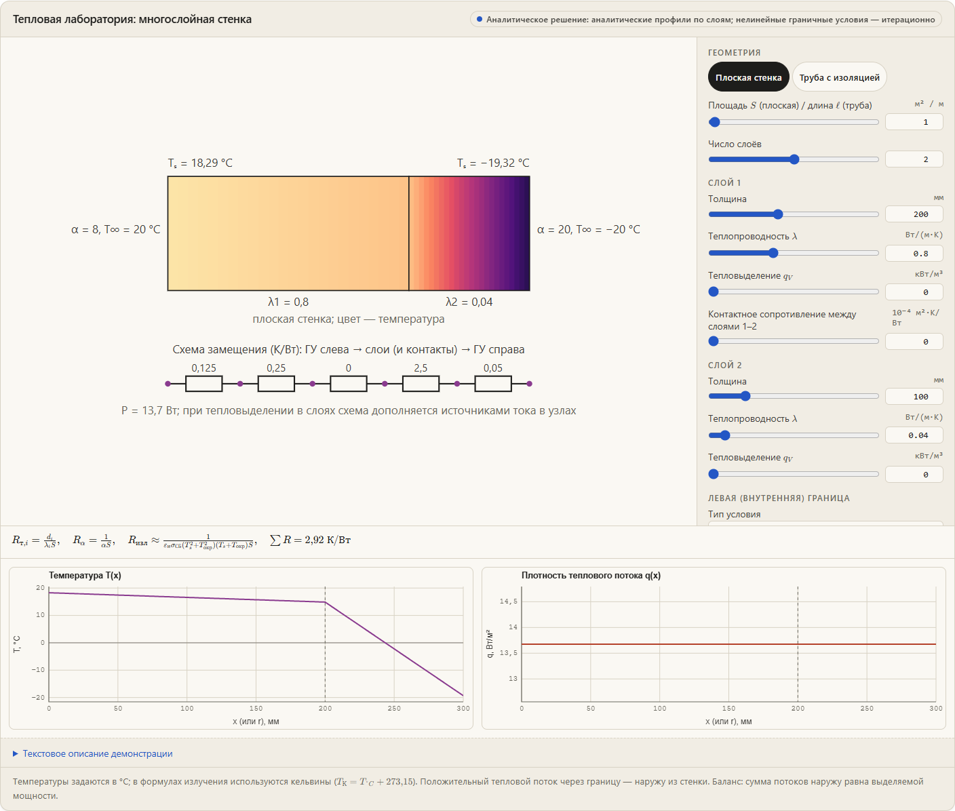Click layer 2 thickness slider
The width and height of the screenshot is (955, 811).
794,396
